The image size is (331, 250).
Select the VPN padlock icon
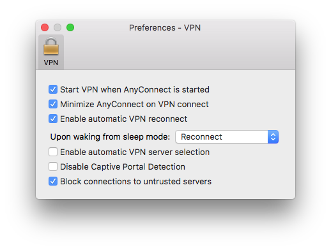click(x=51, y=46)
